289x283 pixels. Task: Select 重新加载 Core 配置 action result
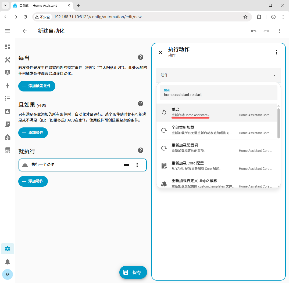pyautogui.click(x=216, y=166)
